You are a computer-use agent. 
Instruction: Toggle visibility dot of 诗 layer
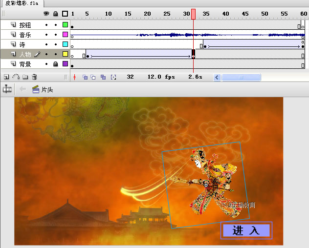[x=46, y=44]
